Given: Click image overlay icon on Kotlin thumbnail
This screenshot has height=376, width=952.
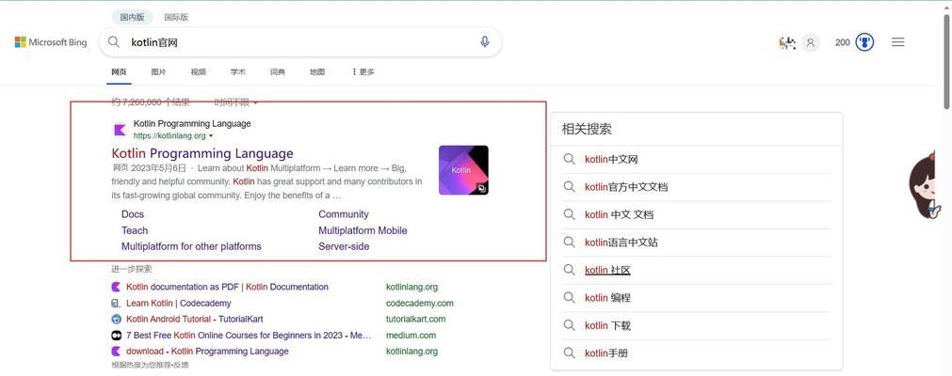Looking at the screenshot, I should point(481,188).
